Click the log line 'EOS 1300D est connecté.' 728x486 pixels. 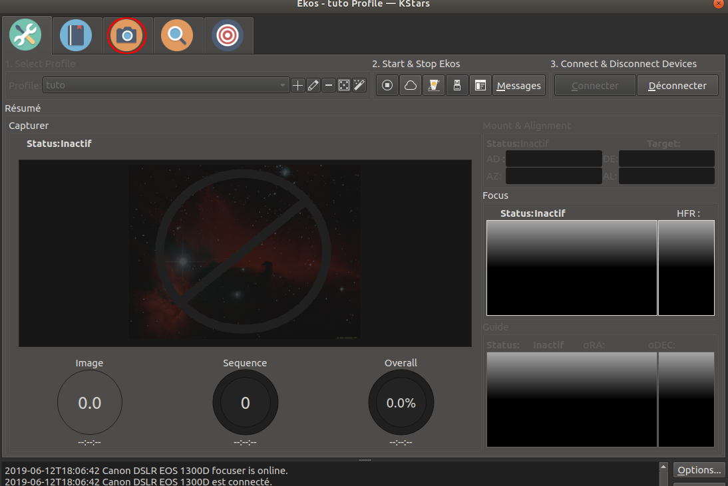click(x=138, y=481)
